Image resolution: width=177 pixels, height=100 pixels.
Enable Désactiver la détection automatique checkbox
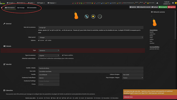pos(39,59)
